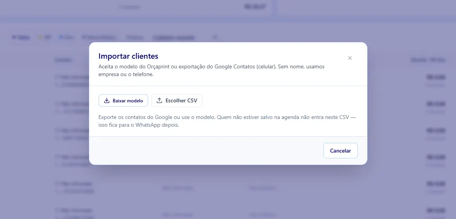Close the Importar clientes dialog with X
Image resolution: width=456 pixels, height=219 pixels.
pyautogui.click(x=350, y=58)
